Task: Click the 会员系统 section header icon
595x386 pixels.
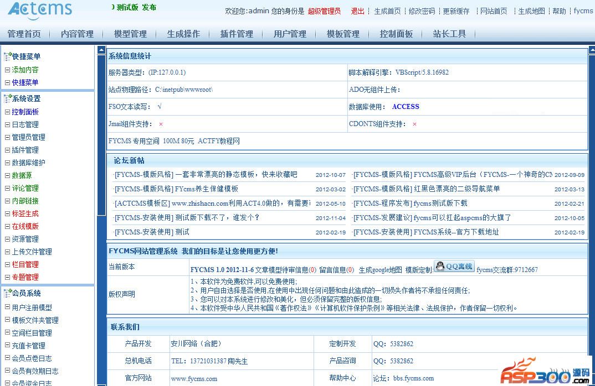Action: tap(8, 293)
